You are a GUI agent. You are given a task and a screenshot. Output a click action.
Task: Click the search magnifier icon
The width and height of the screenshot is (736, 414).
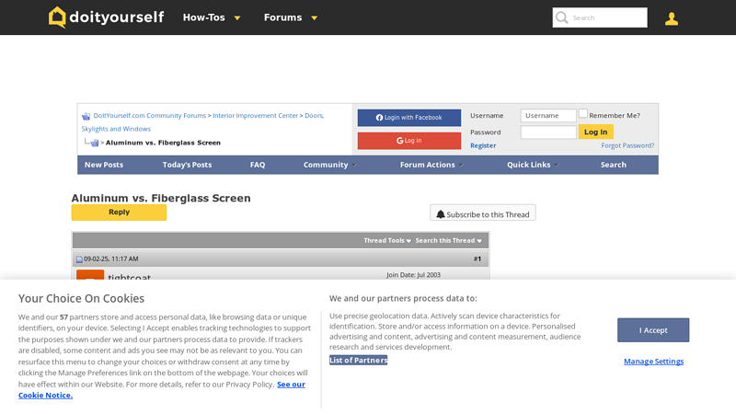[561, 17]
